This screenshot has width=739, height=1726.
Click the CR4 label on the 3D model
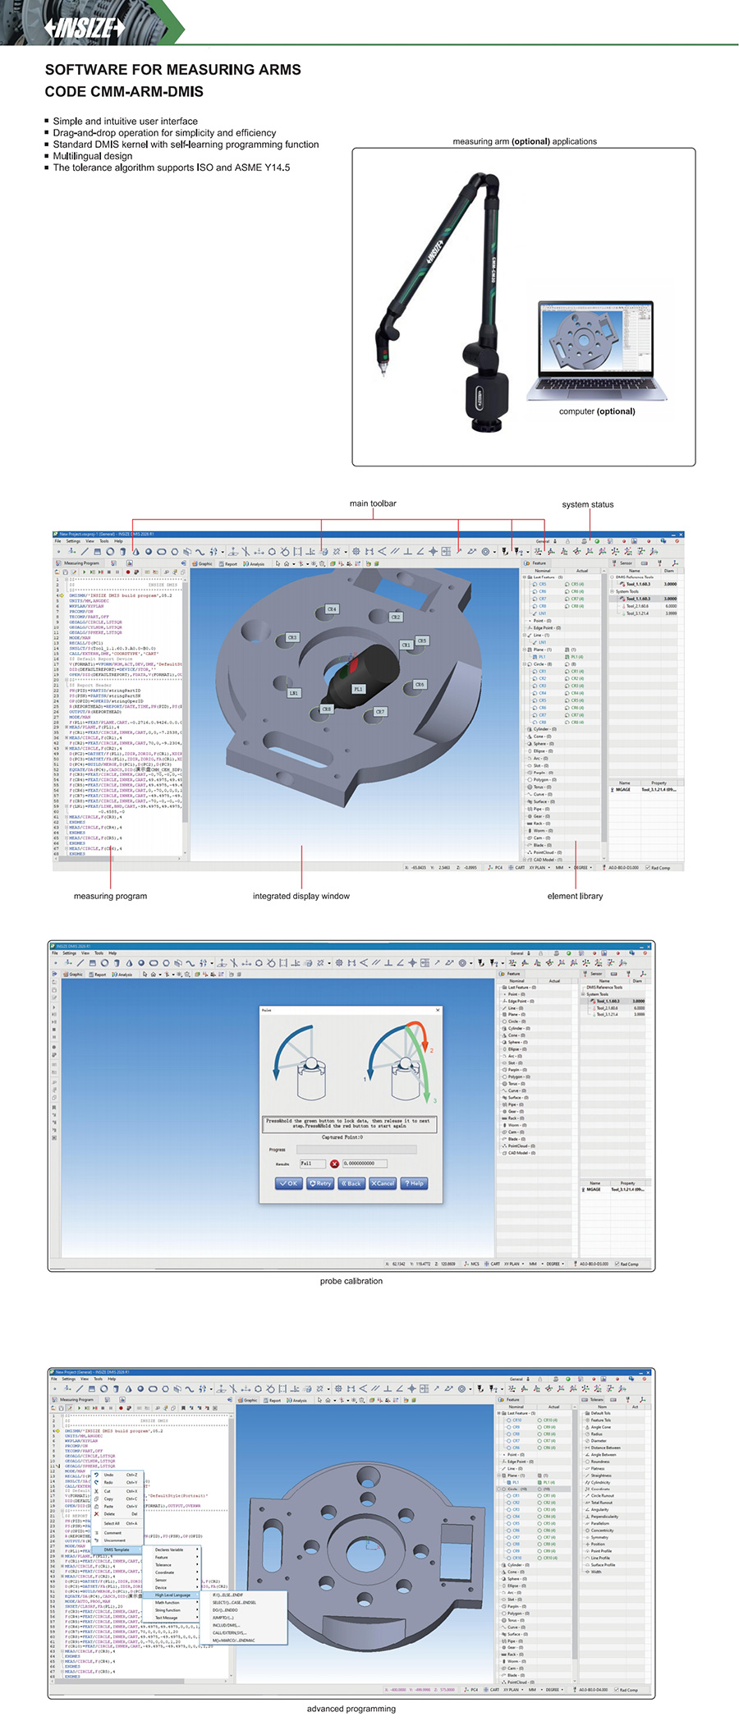coord(332,609)
